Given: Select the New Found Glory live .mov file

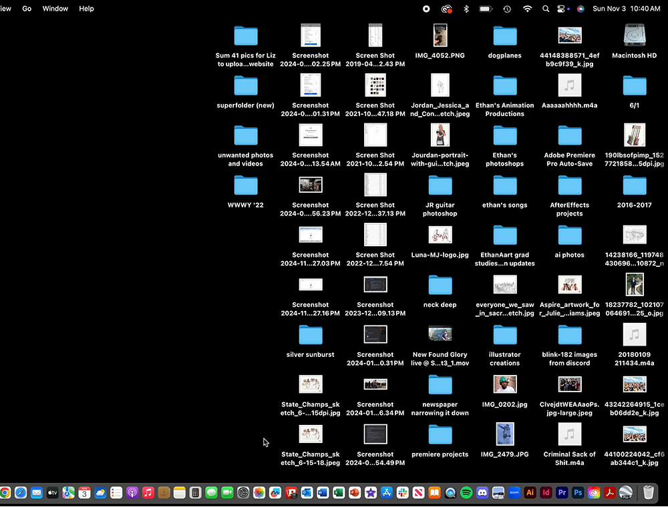Looking at the screenshot, I should (440, 334).
